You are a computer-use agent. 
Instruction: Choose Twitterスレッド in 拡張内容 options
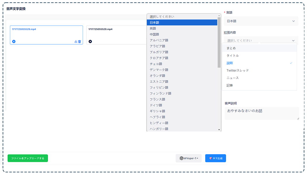[x=259, y=71]
